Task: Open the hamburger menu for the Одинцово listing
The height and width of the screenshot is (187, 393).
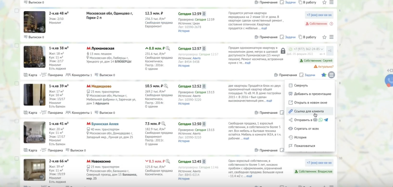Action: point(331,37)
